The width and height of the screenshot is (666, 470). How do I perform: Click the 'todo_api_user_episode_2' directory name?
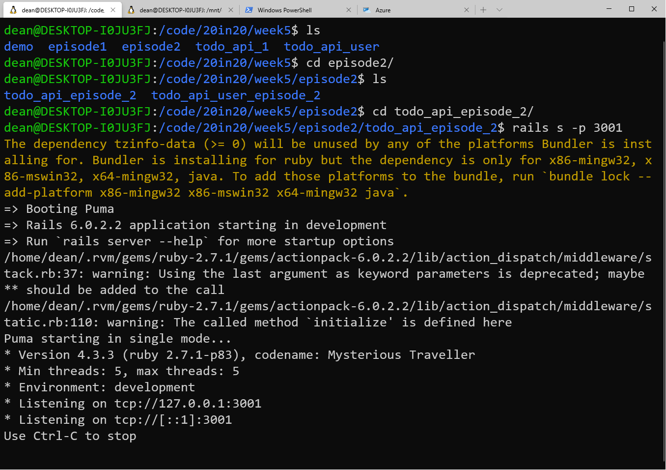(236, 95)
